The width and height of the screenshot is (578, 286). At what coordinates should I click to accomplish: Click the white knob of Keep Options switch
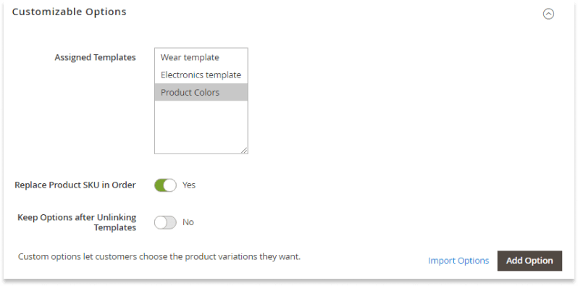[161, 222]
